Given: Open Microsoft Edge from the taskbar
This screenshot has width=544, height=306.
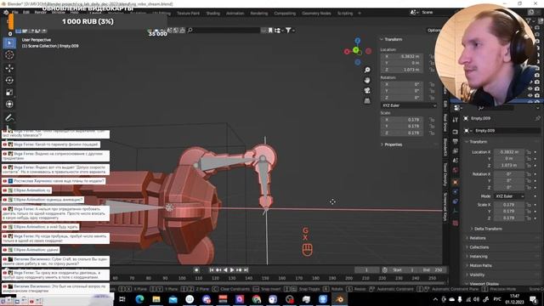Looking at the screenshot, I should [139, 299].
